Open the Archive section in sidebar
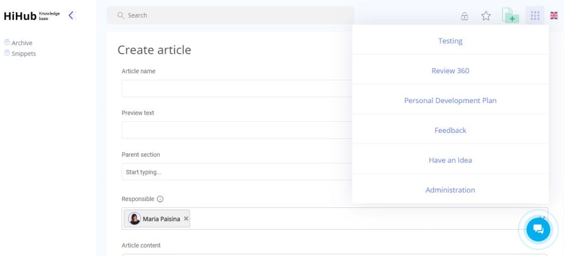Viewport: 564px width, 256px height. 22,43
